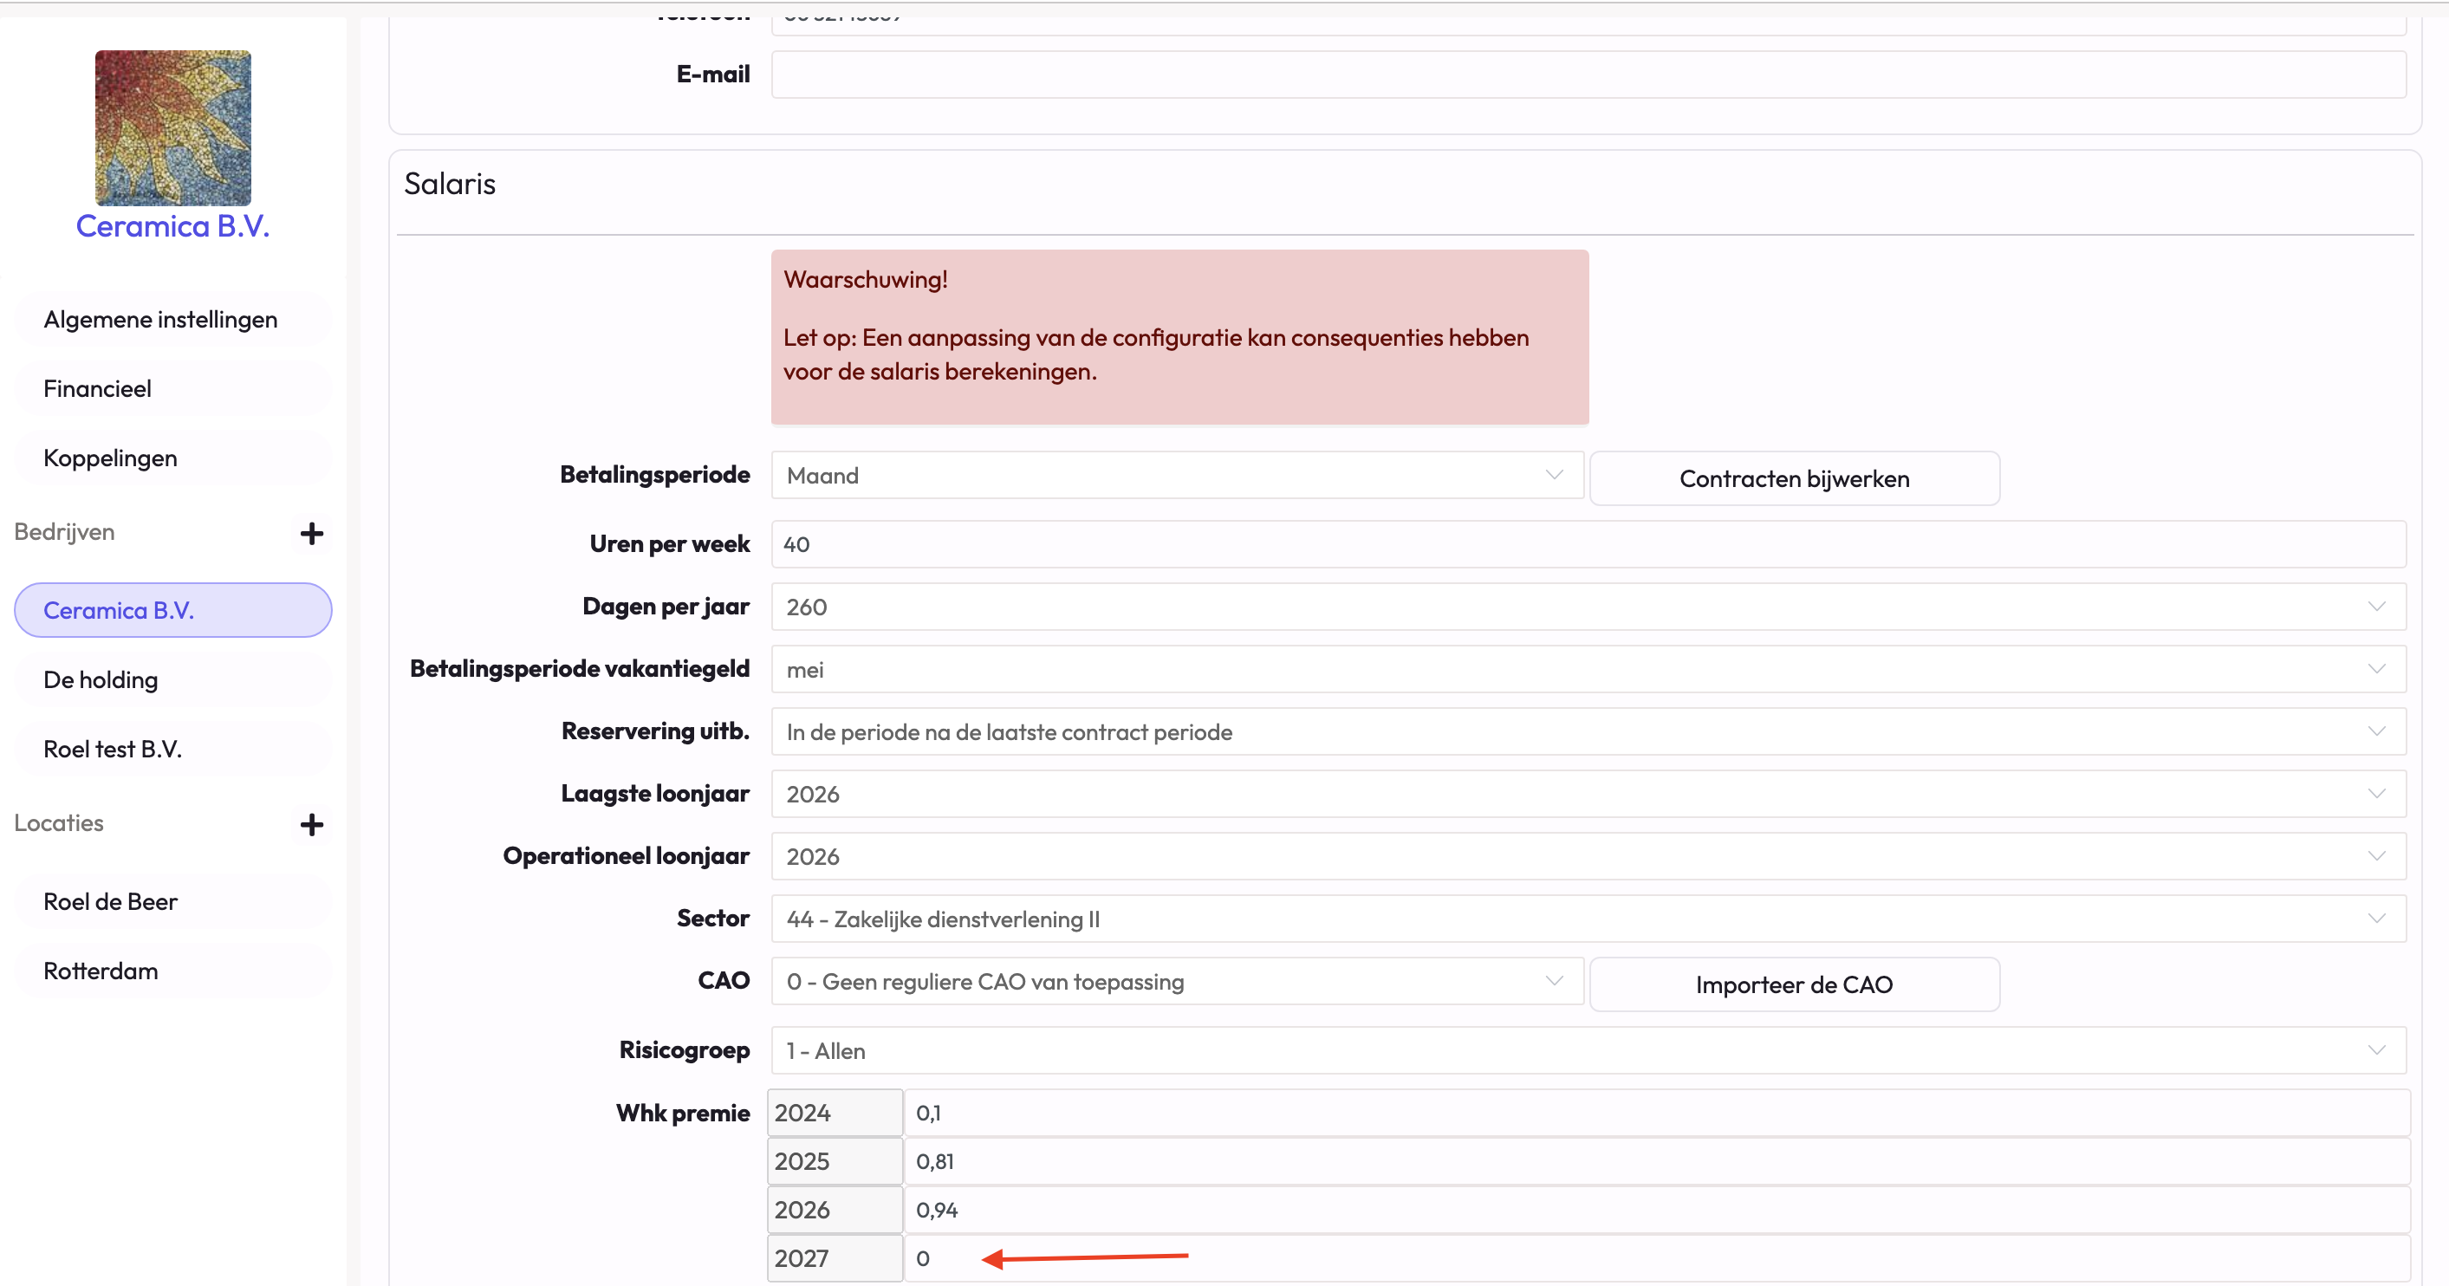Select Rotterdam location
The height and width of the screenshot is (1286, 2449).
click(101, 971)
